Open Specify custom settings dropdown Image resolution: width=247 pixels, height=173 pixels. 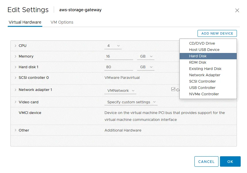tap(131, 102)
